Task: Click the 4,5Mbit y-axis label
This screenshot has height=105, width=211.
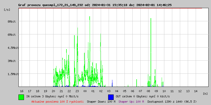Action: click(x=10, y=48)
